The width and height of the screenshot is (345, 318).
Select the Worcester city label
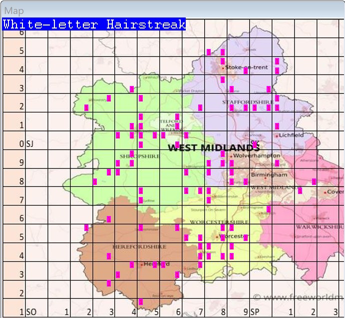click(234, 236)
